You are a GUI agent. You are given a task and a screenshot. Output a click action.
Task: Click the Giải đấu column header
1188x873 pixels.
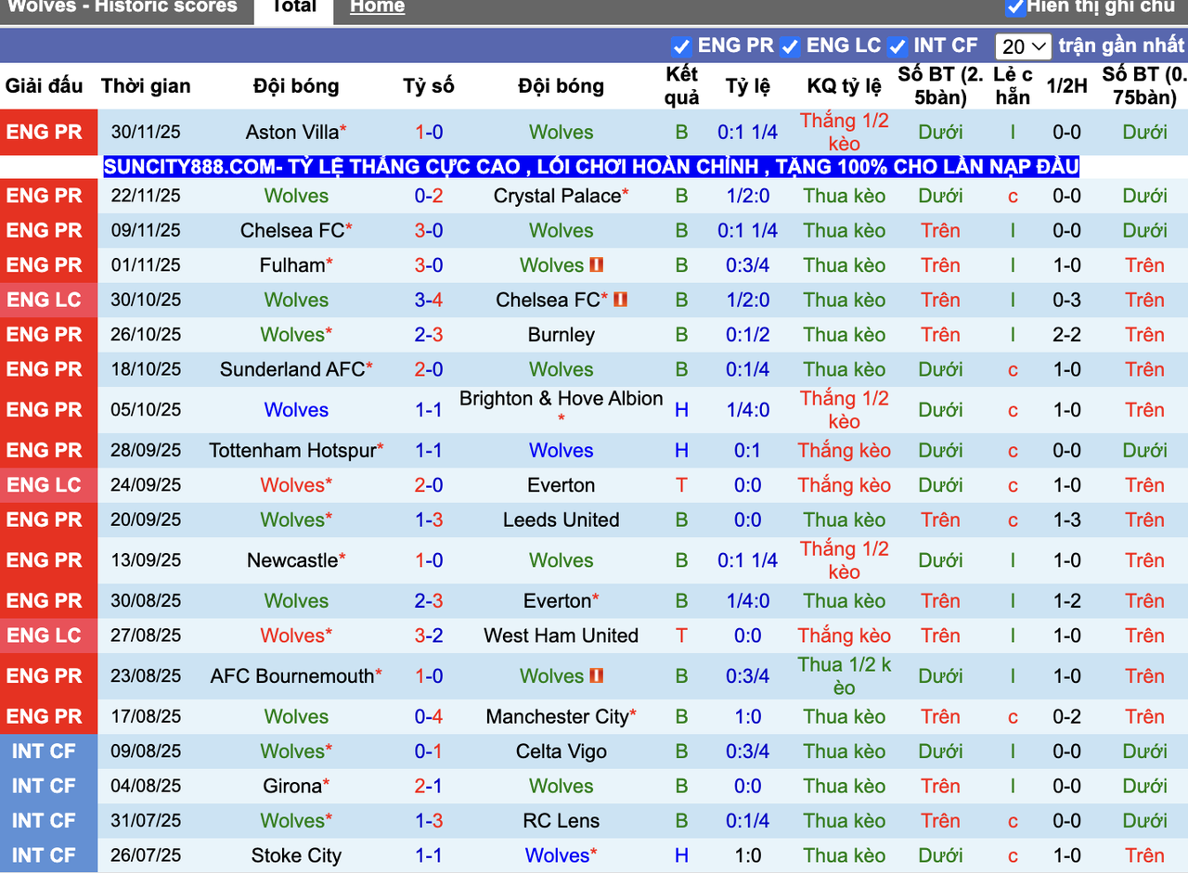tap(45, 86)
